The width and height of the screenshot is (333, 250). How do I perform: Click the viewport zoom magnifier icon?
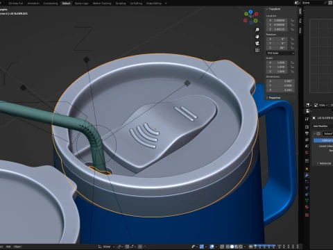(257, 30)
